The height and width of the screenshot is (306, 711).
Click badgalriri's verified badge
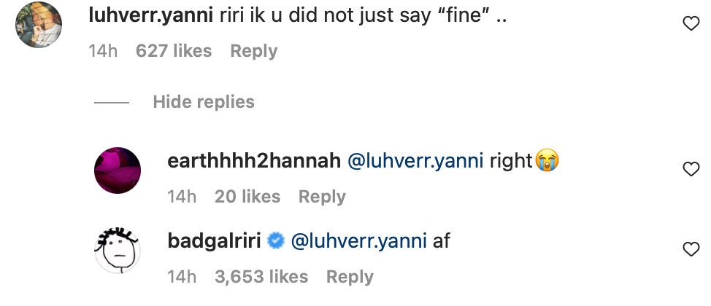coord(276,240)
